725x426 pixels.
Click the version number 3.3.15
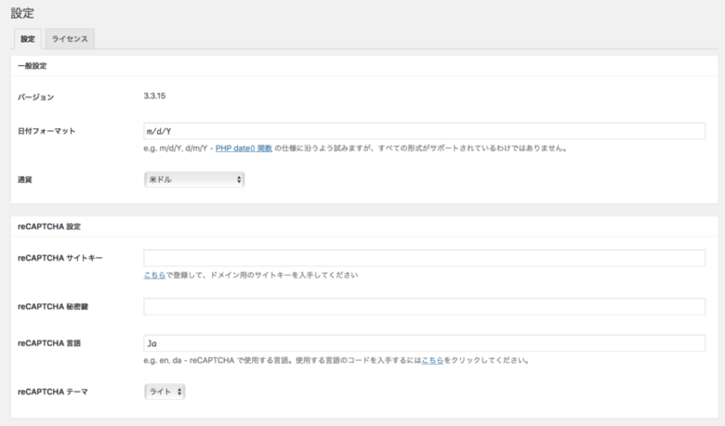[155, 96]
